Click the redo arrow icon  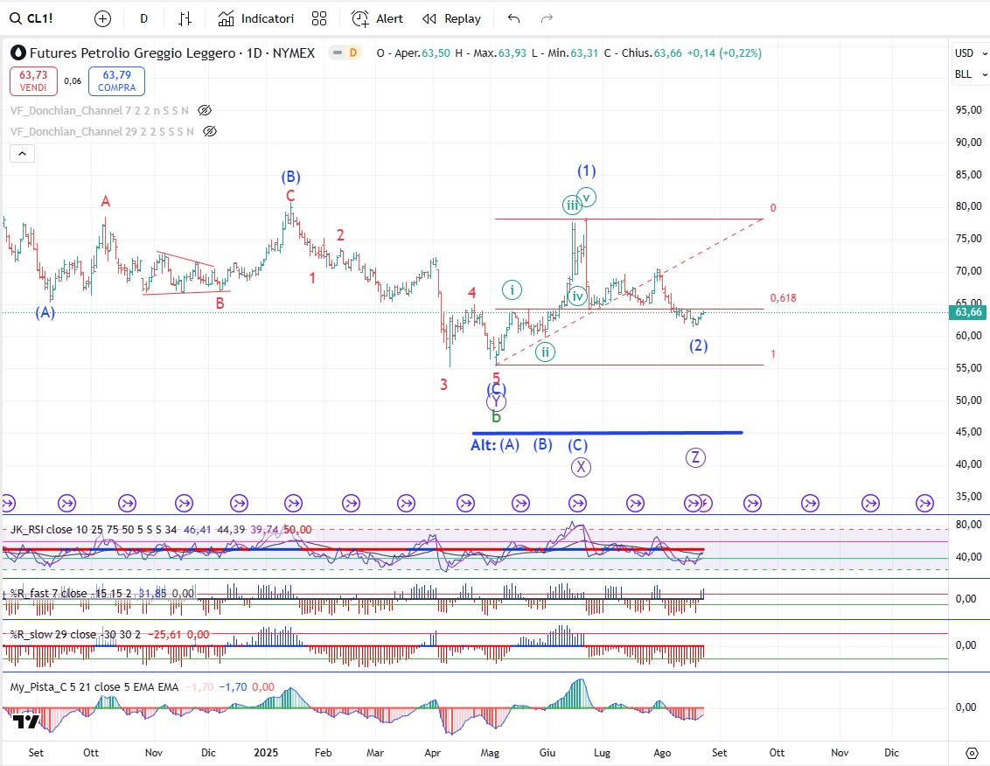click(x=547, y=18)
